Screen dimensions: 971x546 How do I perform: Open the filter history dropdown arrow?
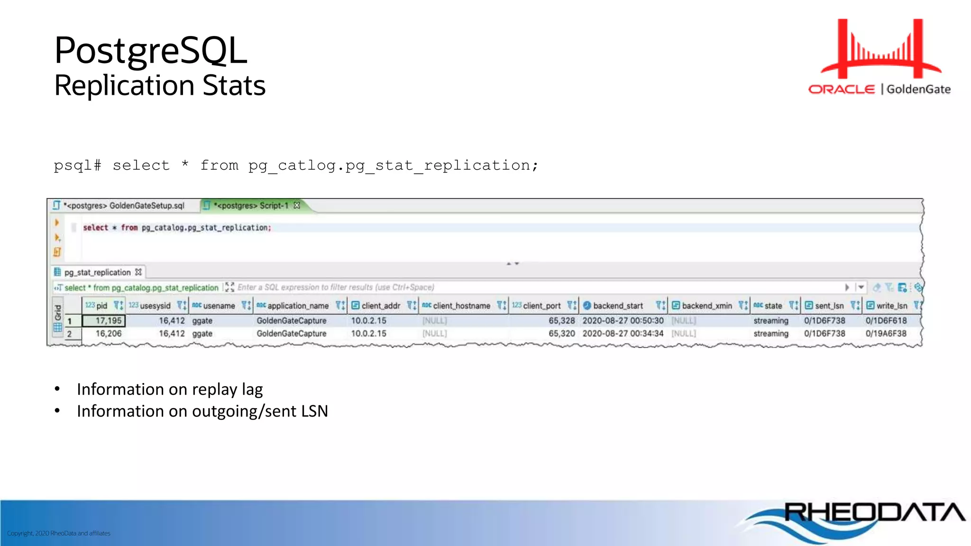(861, 287)
